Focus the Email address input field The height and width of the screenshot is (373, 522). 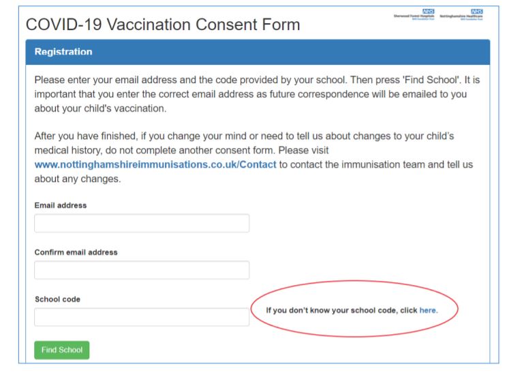coord(142,223)
